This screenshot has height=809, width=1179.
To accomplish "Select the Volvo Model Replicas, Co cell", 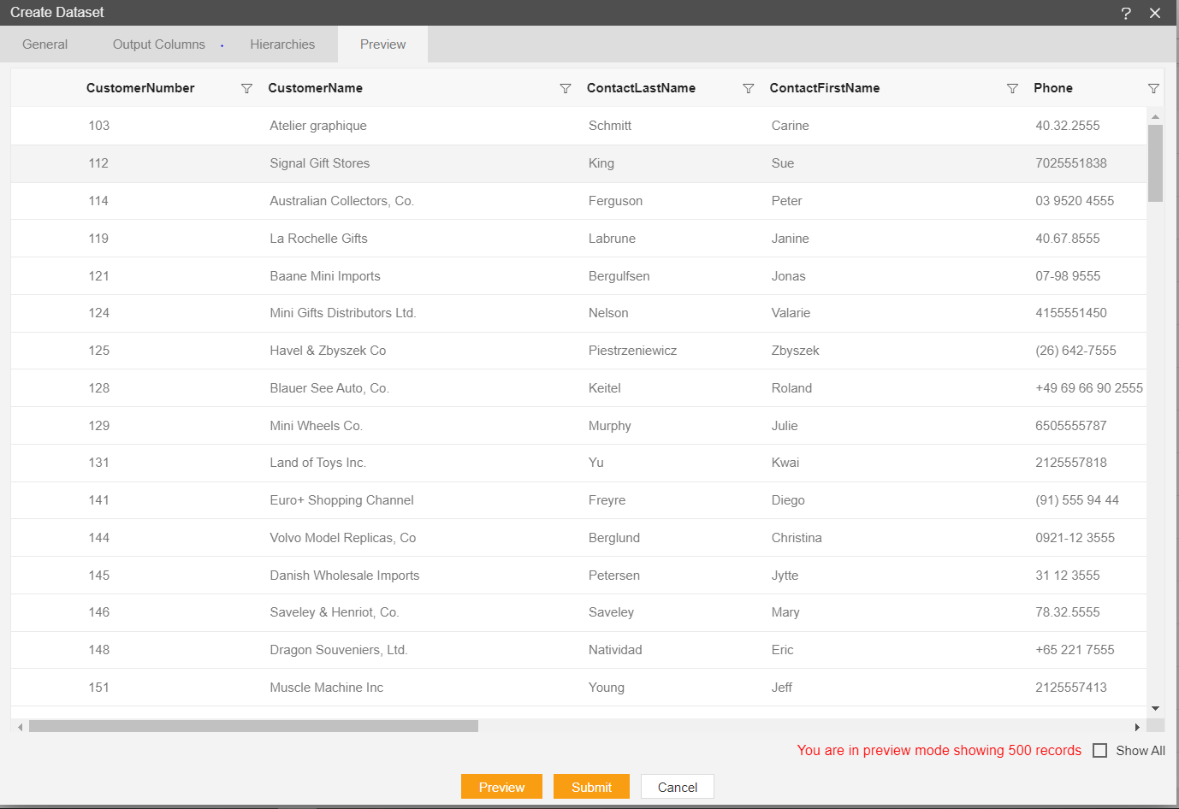I will [343, 538].
